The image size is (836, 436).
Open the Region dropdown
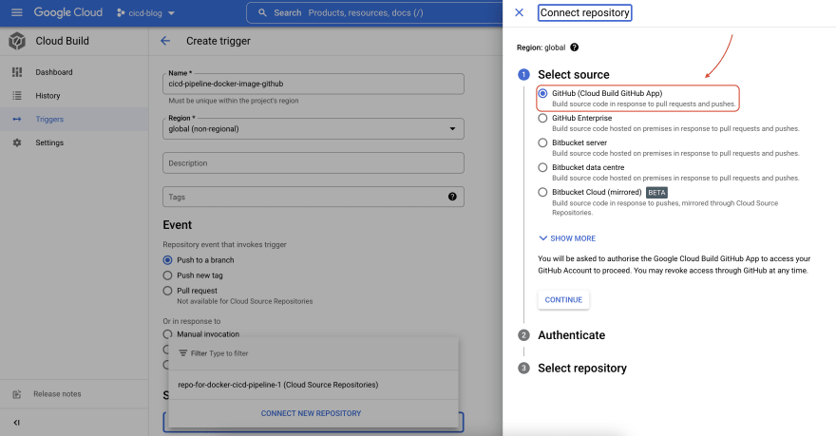tap(313, 128)
